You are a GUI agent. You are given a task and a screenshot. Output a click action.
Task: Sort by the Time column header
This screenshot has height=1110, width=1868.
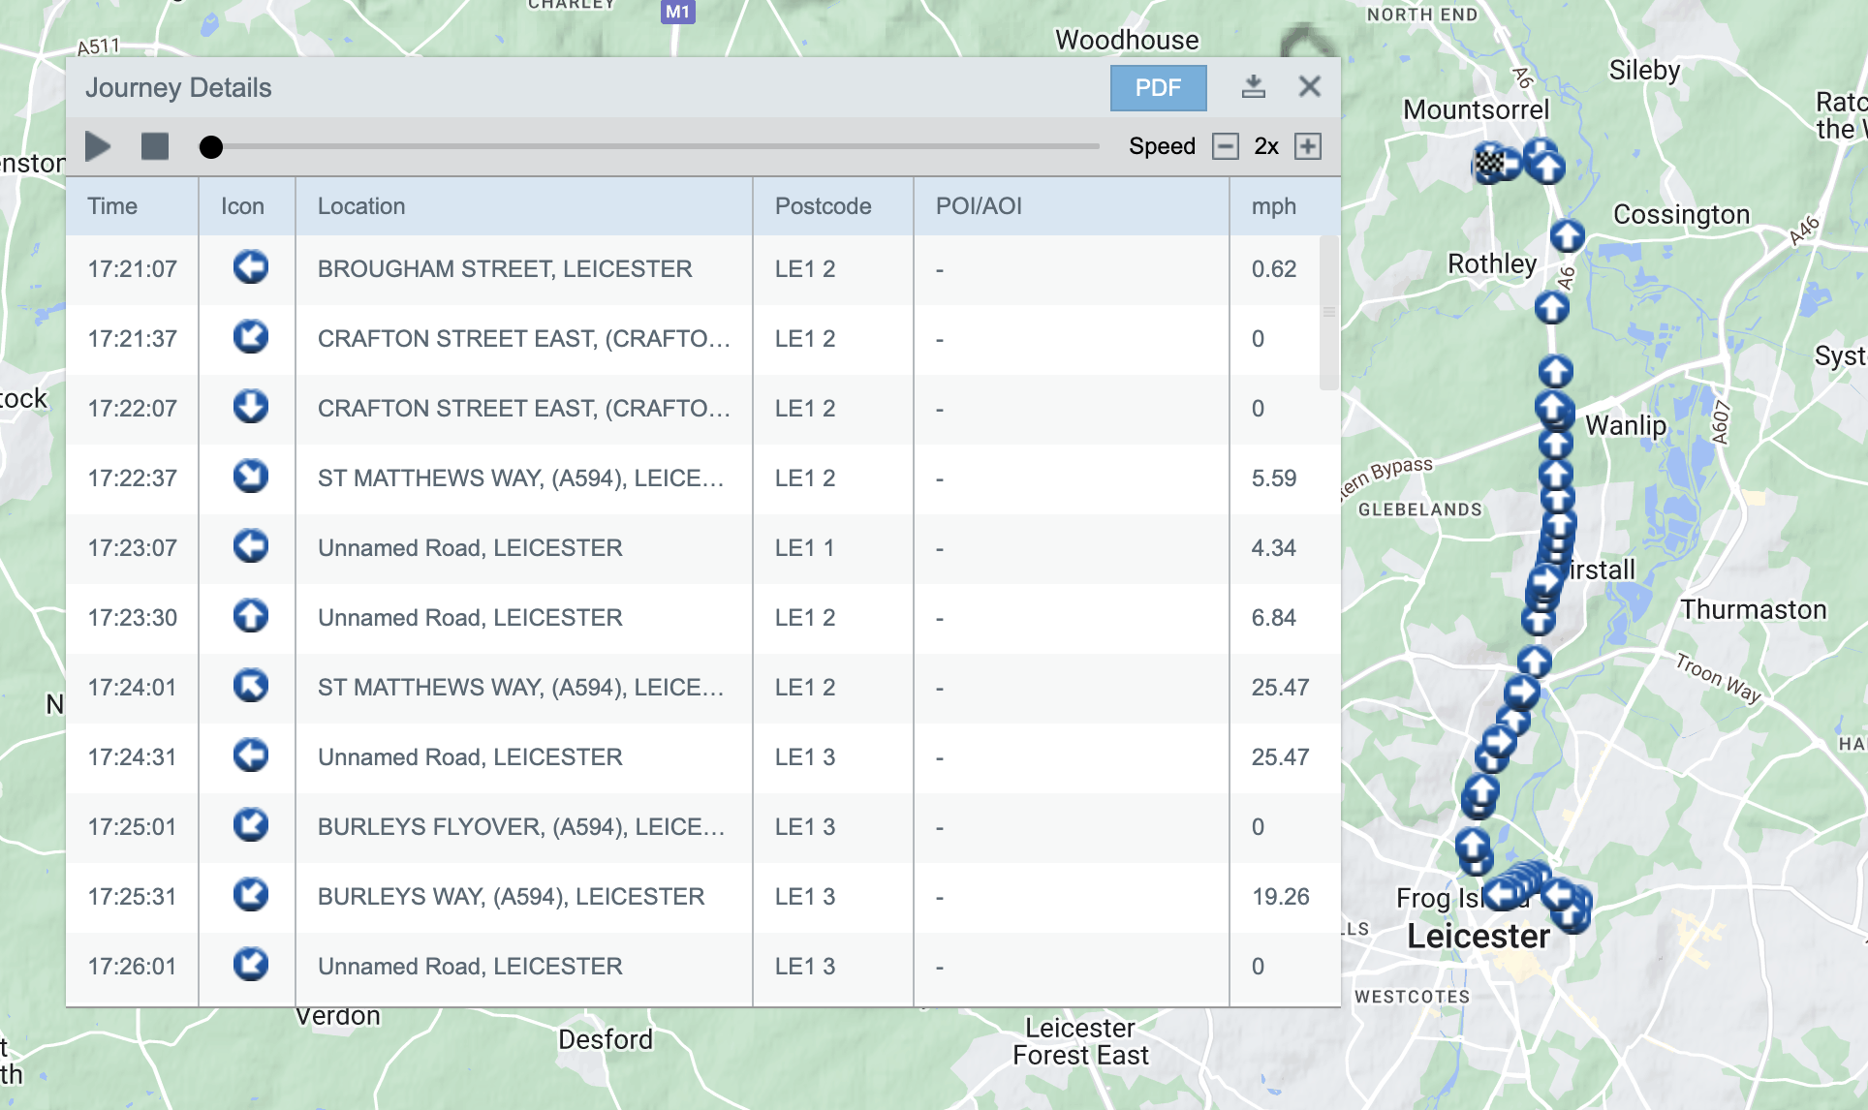tap(112, 206)
